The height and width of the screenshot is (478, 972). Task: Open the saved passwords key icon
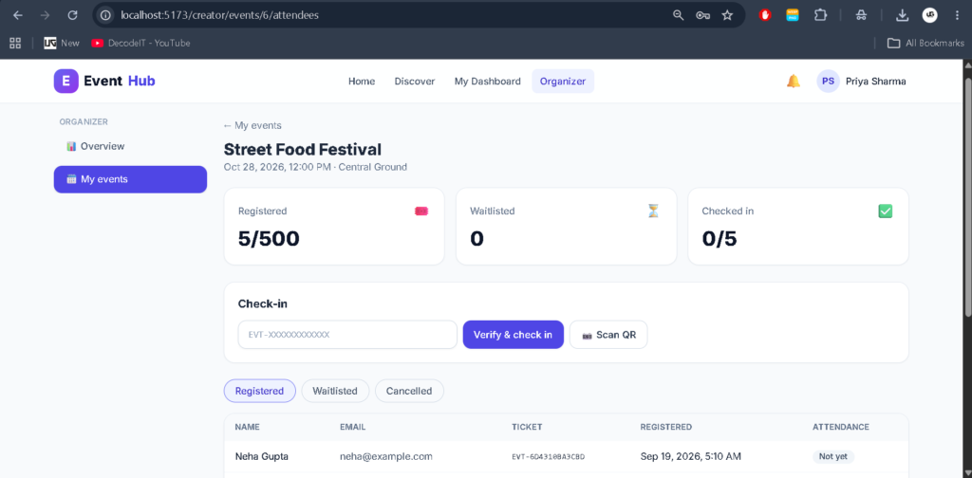702,15
